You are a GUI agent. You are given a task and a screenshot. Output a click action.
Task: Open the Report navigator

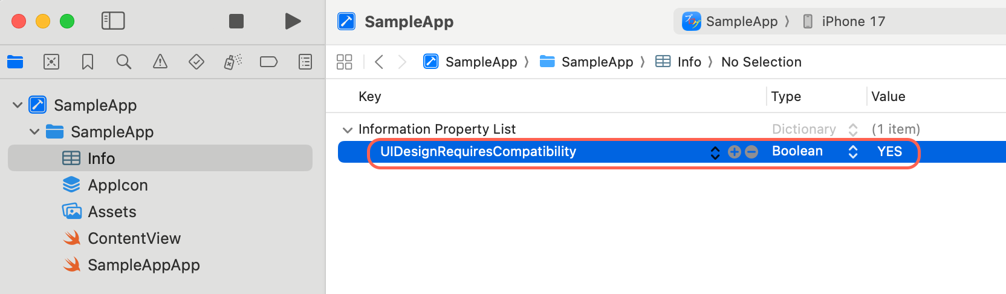(x=305, y=62)
